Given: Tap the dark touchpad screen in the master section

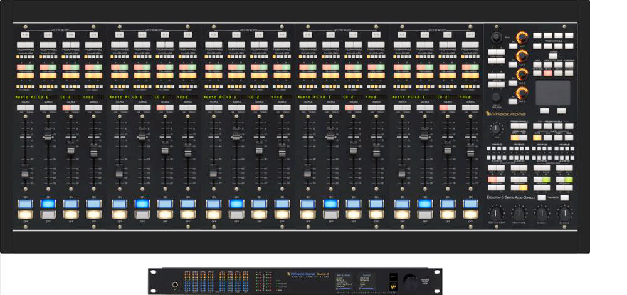Looking at the screenshot, I should point(552,92).
